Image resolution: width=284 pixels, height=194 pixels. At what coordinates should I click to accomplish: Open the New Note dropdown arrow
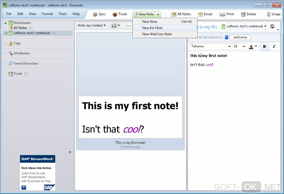click(x=158, y=14)
